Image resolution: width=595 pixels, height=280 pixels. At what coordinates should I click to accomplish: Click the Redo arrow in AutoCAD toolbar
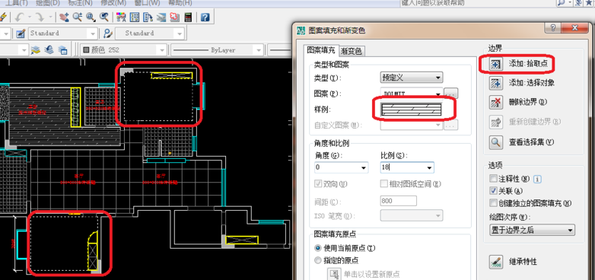(x=40, y=17)
